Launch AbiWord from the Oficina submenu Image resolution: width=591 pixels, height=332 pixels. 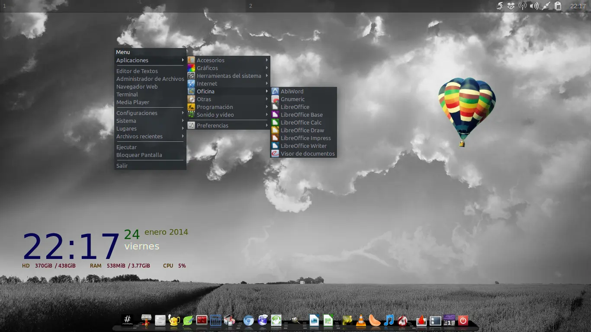[x=304, y=91]
